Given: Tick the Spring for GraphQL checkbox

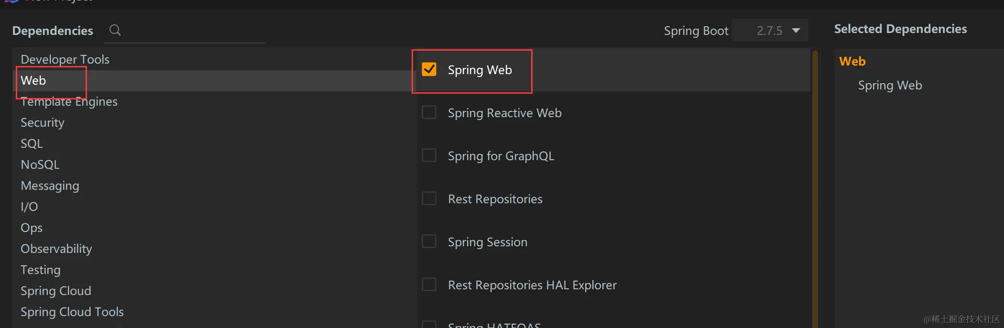Looking at the screenshot, I should (x=429, y=155).
